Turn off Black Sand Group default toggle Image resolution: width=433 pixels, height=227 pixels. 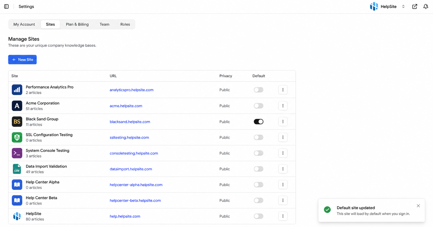tap(258, 122)
